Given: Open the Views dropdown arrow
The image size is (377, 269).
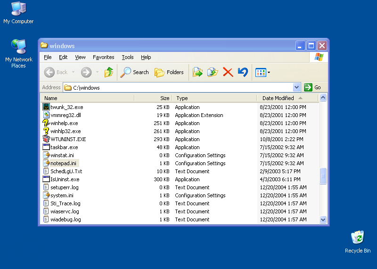Looking at the screenshot, I should (269, 72).
